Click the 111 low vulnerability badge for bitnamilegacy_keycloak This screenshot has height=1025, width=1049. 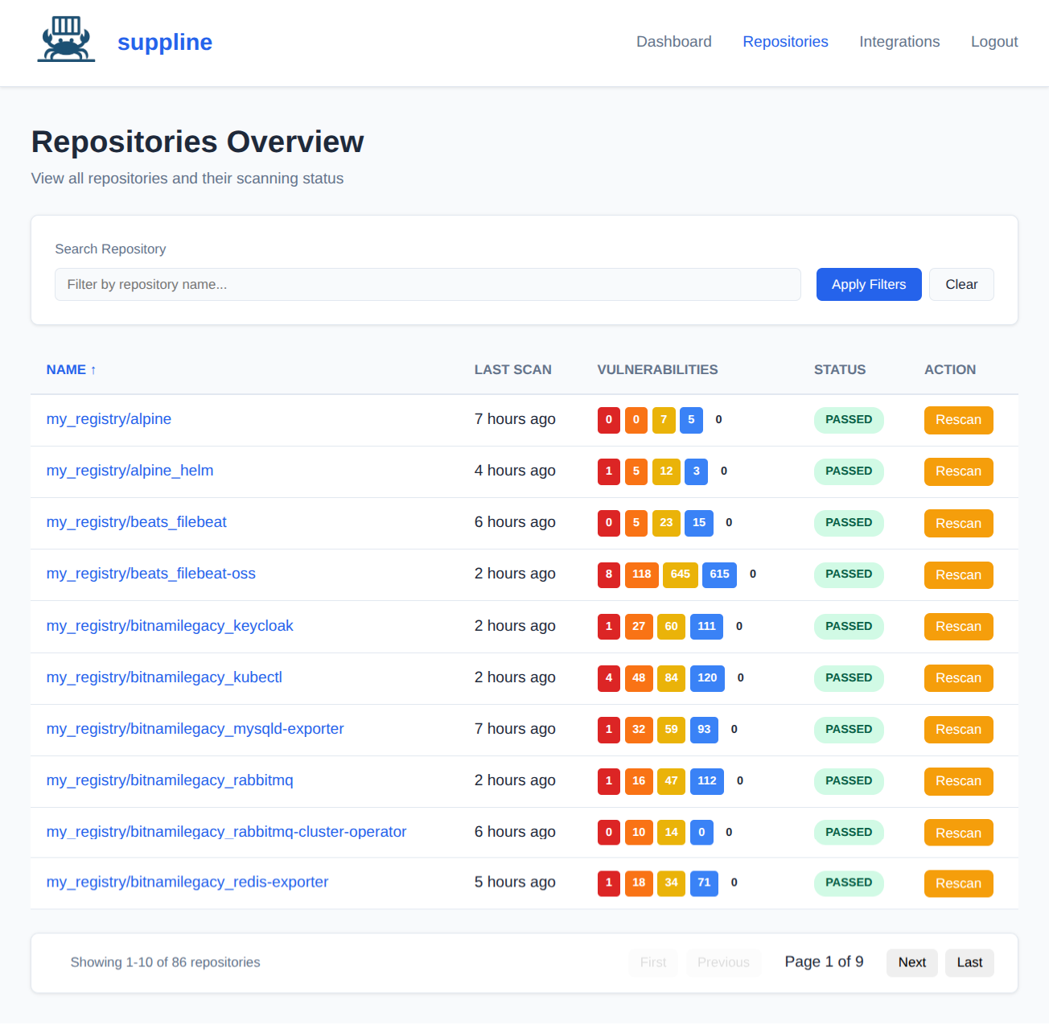click(706, 626)
